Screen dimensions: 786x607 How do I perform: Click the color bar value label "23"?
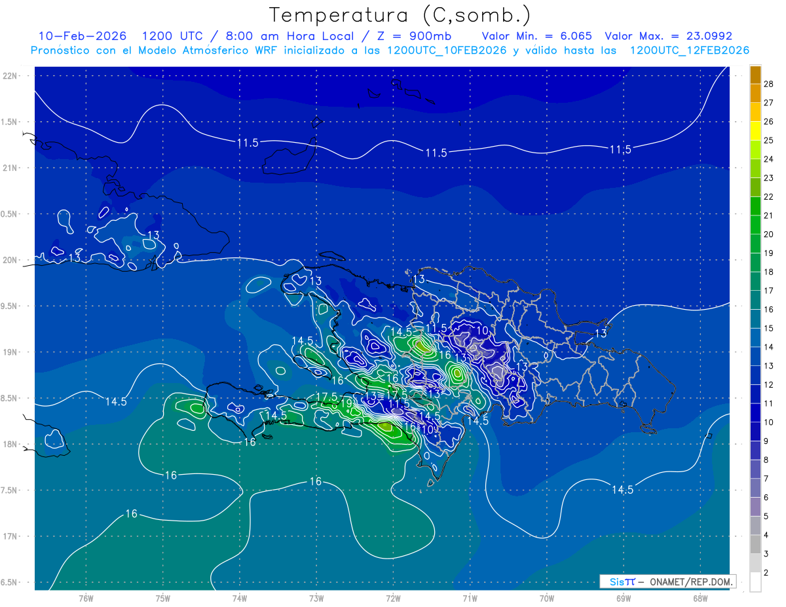pos(769,178)
